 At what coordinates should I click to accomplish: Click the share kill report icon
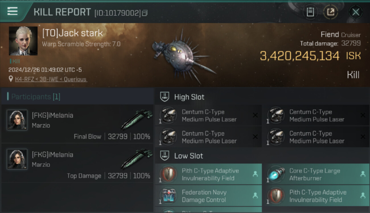tap(330, 12)
